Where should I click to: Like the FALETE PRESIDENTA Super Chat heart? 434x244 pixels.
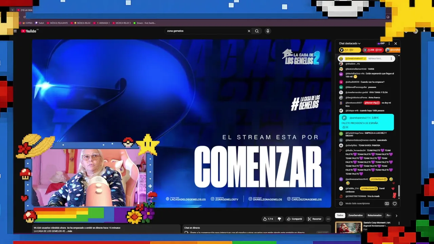(346, 127)
